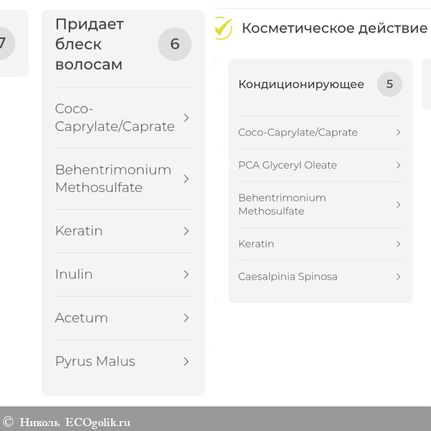Expand Keratin chevron in the shine list
The width and height of the screenshot is (431, 431).
coord(186,231)
